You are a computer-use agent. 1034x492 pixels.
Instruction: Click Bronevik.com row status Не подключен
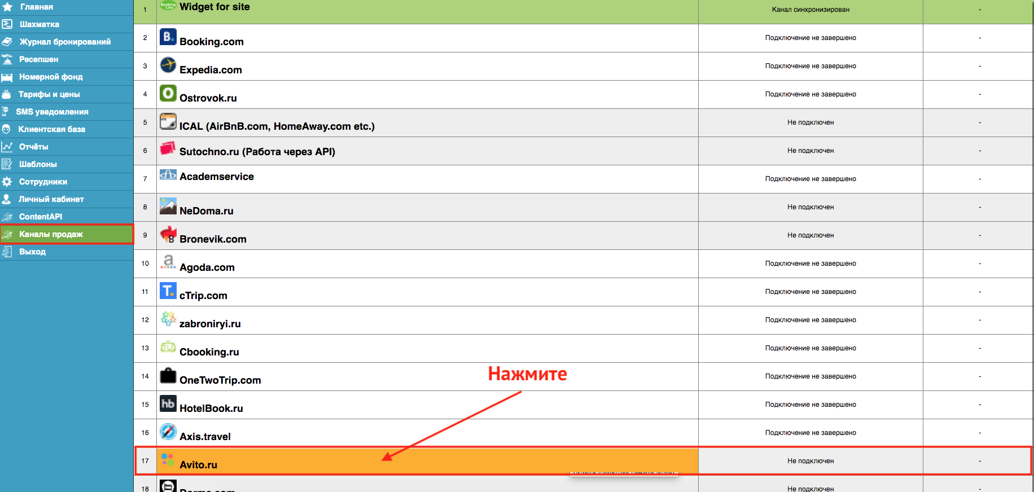[x=810, y=235]
